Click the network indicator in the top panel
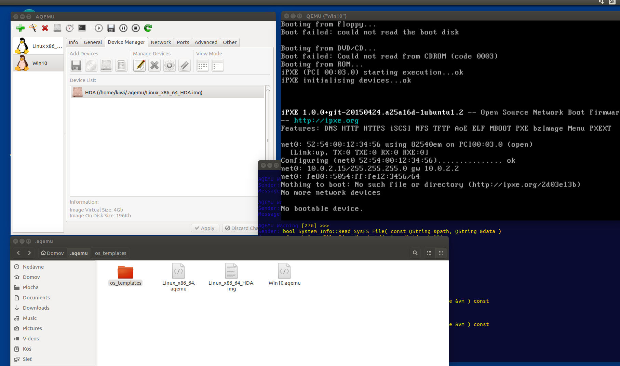 [x=601, y=2]
